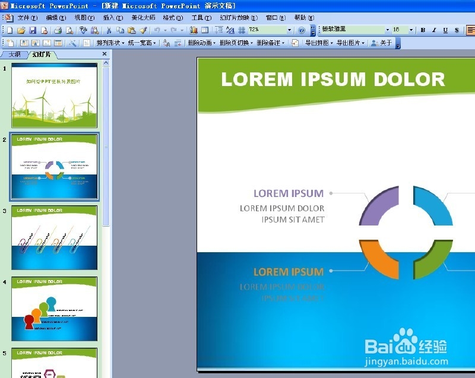Open a file with folder icon
The image size is (475, 378).
click(21, 30)
